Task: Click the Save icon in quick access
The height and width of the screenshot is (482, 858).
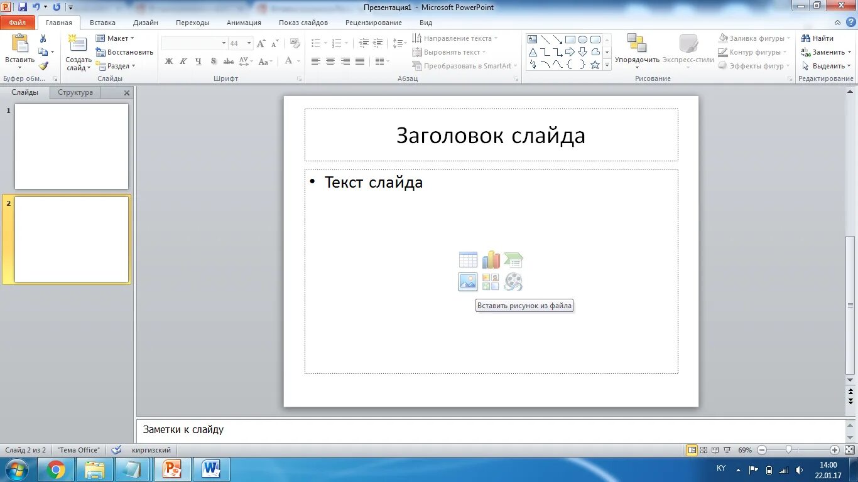Action: (23, 7)
